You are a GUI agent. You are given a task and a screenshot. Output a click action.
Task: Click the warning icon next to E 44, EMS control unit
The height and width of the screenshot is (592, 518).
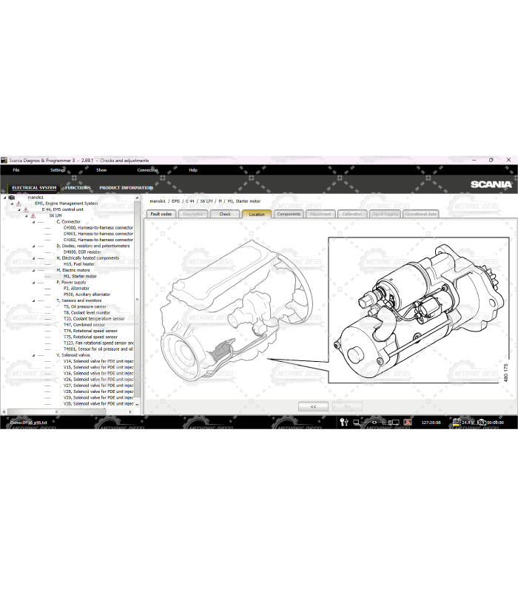click(25, 209)
